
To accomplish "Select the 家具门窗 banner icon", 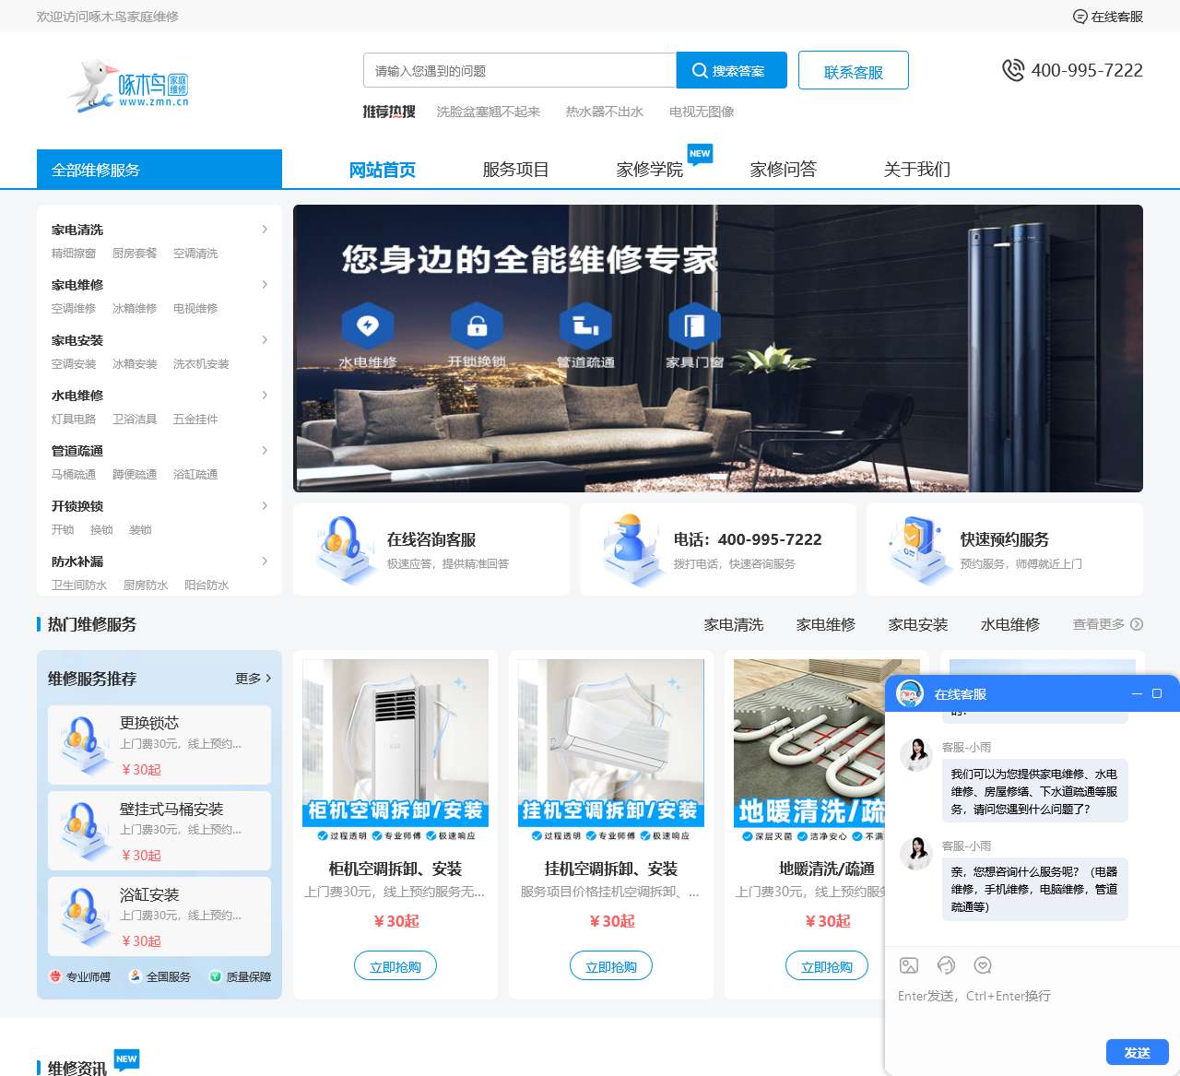I will [x=694, y=325].
